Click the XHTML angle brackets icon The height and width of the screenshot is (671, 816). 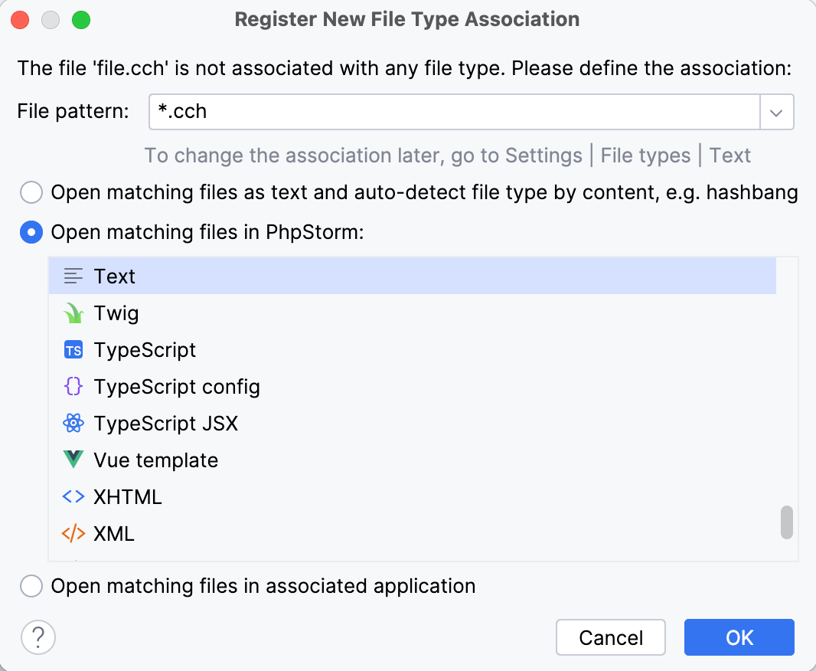point(73,496)
